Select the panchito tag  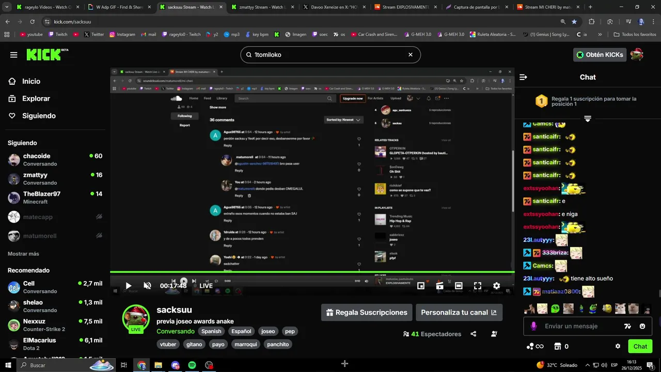coord(278,344)
